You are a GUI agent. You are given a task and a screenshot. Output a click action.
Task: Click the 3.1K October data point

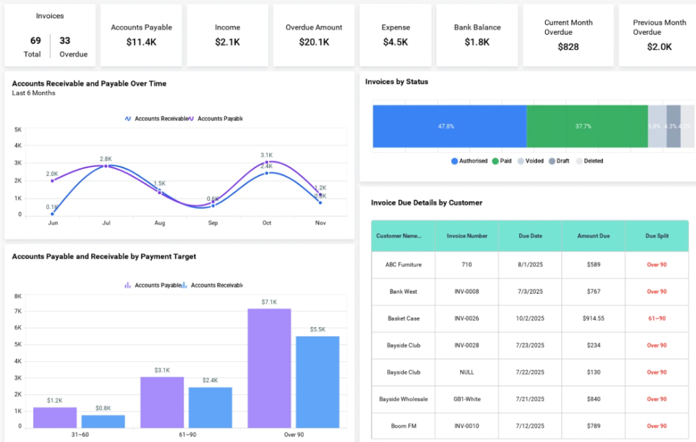(266, 163)
